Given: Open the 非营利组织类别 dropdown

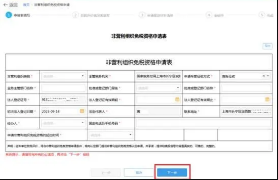Looking at the screenshot, I should 63,76.
